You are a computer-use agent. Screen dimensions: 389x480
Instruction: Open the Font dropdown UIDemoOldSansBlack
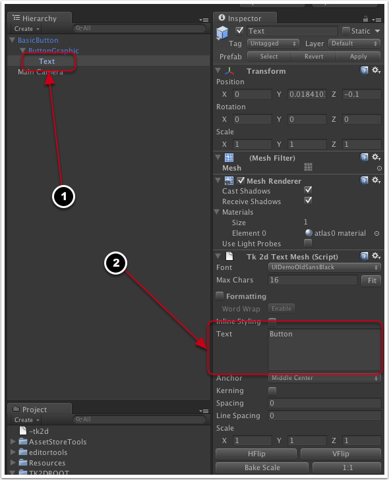tap(324, 267)
